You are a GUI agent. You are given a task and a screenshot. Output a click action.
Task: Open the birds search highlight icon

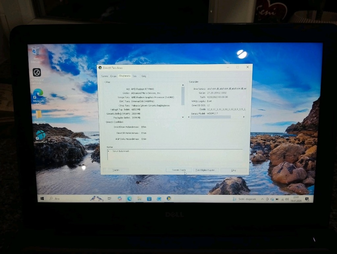[96, 198]
